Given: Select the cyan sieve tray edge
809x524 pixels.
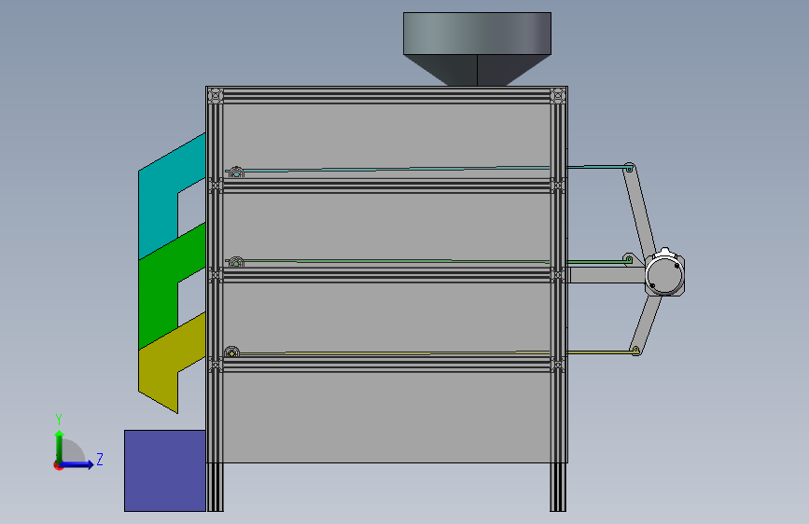Looking at the screenshot, I should tap(396, 169).
